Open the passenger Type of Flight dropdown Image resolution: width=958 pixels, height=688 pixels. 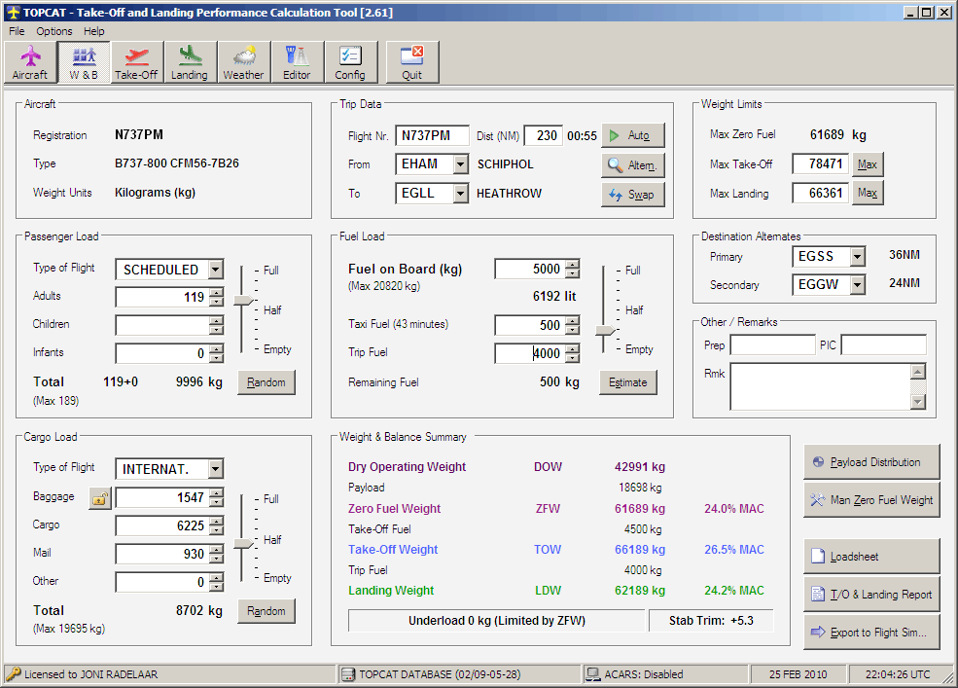215,270
